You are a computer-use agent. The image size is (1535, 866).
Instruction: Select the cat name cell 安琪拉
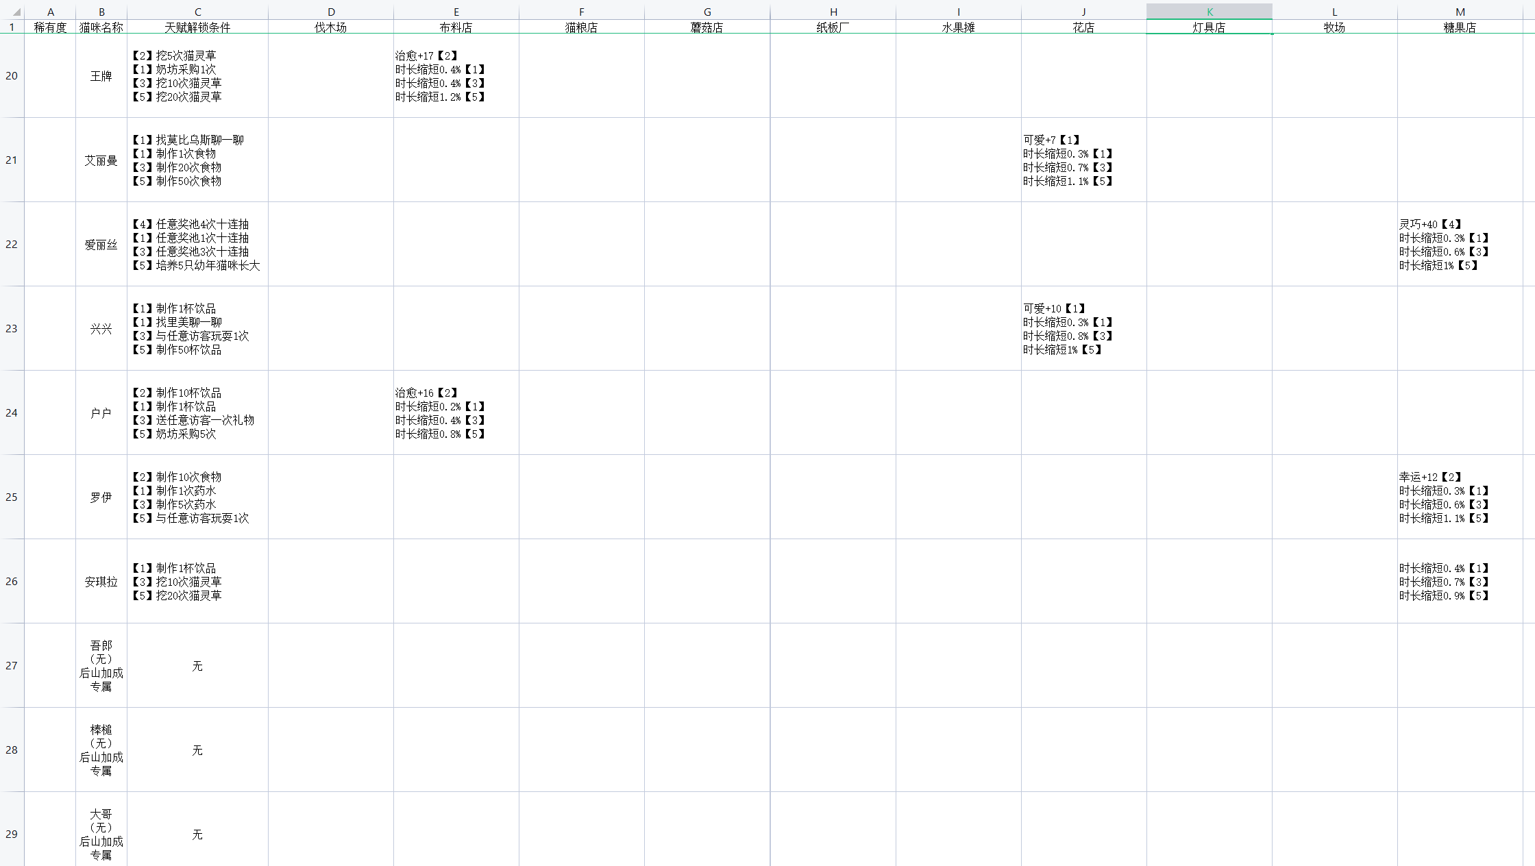pyautogui.click(x=101, y=581)
